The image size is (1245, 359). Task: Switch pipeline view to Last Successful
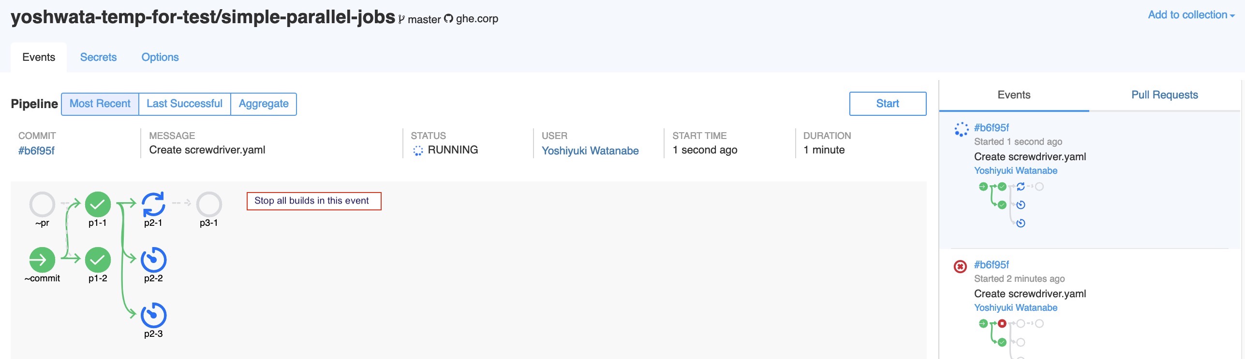185,104
